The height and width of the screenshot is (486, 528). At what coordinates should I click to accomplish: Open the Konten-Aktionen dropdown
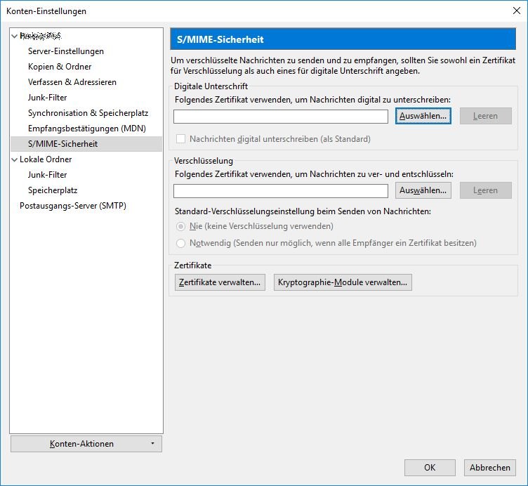click(86, 444)
